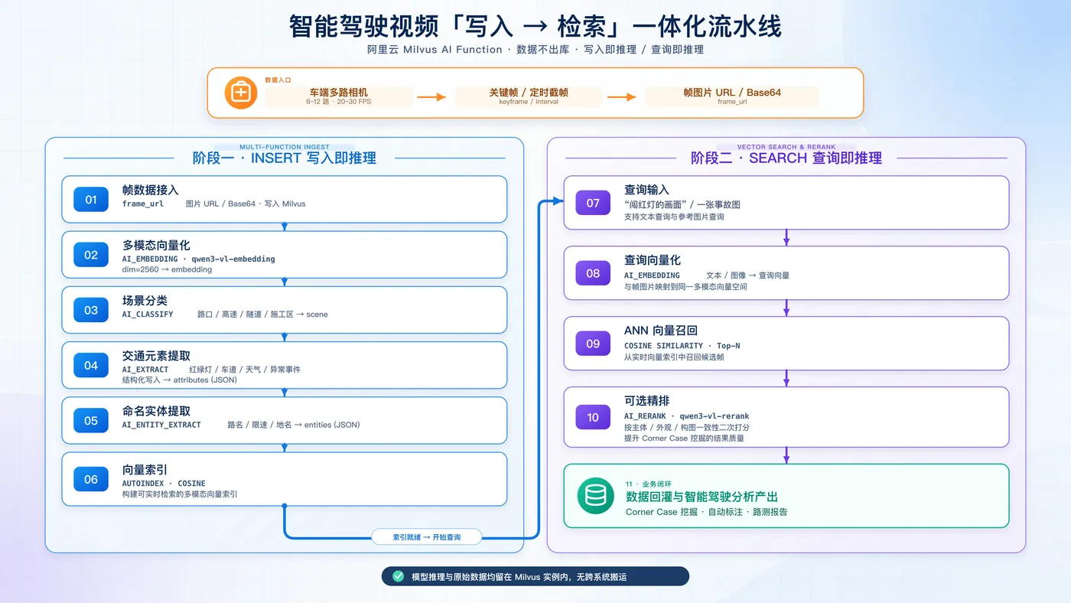The height and width of the screenshot is (603, 1071).
Task: Click the keyframe / interval caption
Action: coord(529,102)
